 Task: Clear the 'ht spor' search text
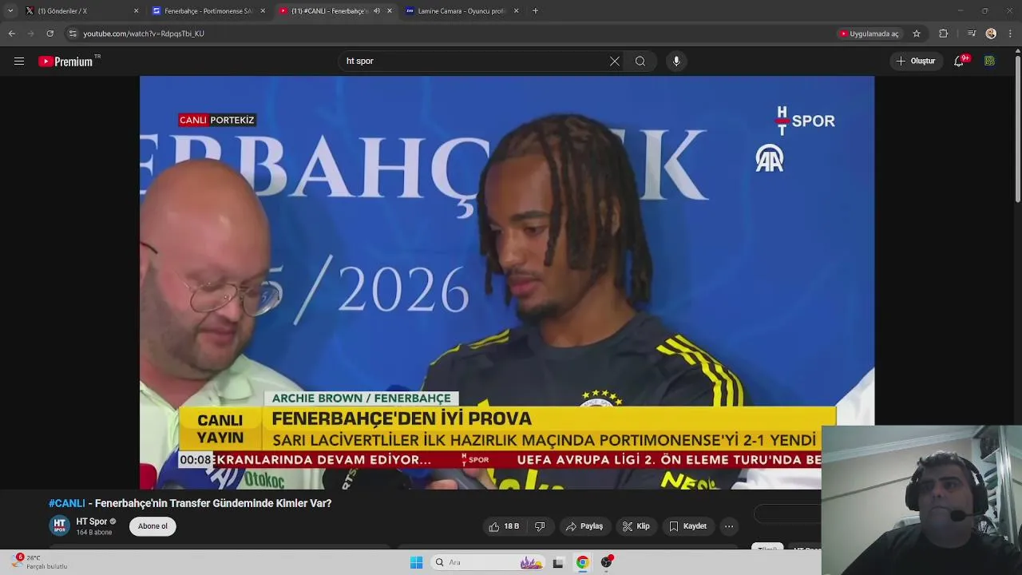coord(615,61)
